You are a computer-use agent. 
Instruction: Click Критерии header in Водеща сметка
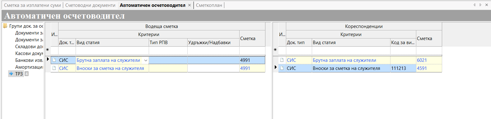[x=149, y=34]
